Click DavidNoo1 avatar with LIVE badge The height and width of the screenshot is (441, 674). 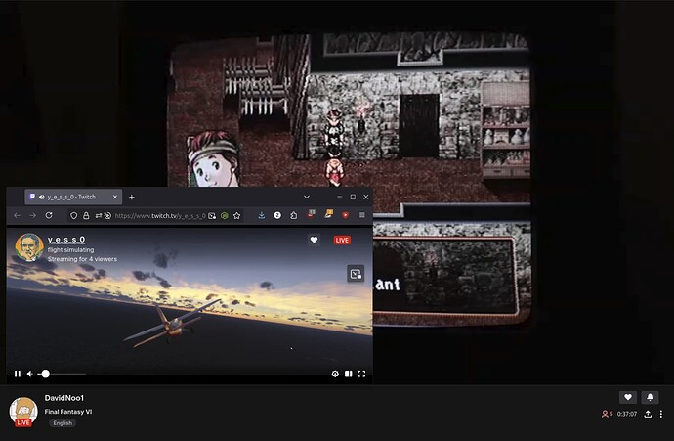pyautogui.click(x=23, y=412)
